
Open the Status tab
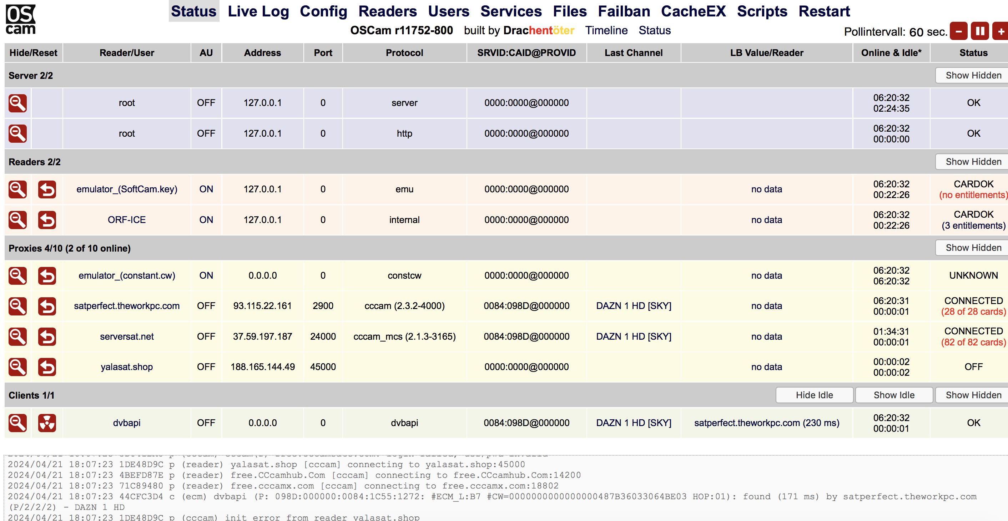coord(194,11)
